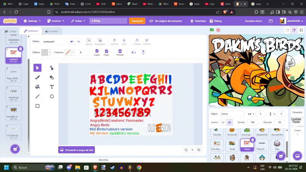
Task: Open Steam from the taskbar
Action: coord(113,167)
